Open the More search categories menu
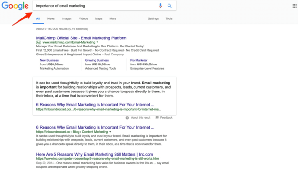 coord(113,18)
